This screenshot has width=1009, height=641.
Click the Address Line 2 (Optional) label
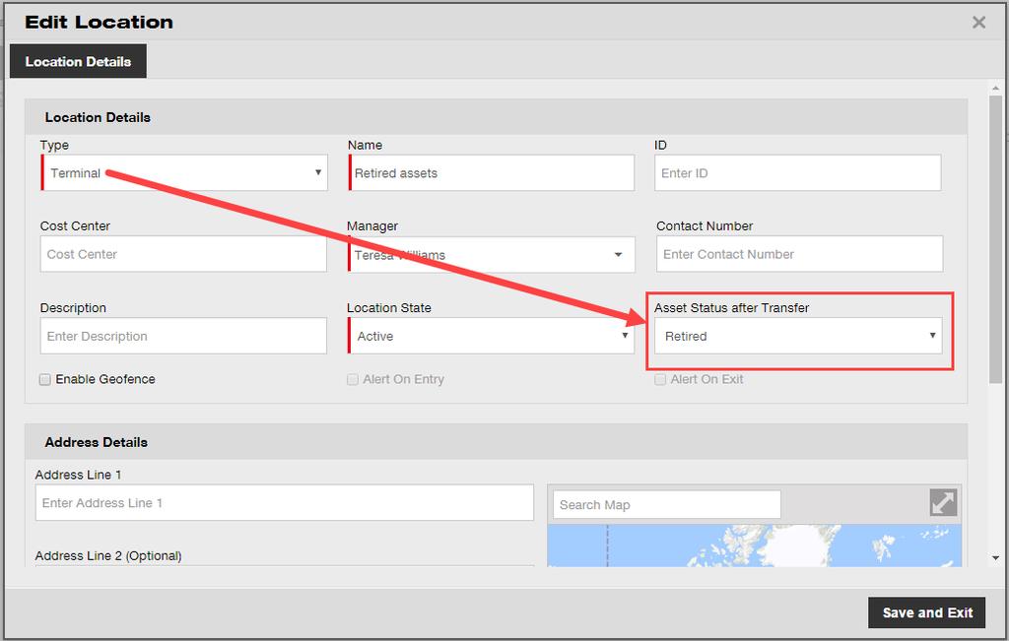click(108, 555)
